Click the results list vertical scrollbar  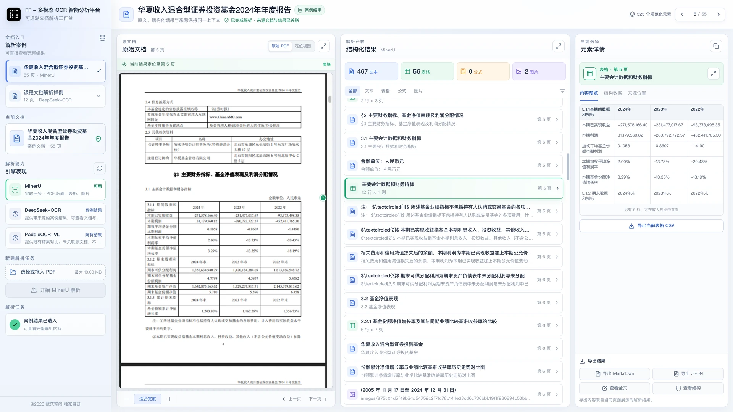568,167
